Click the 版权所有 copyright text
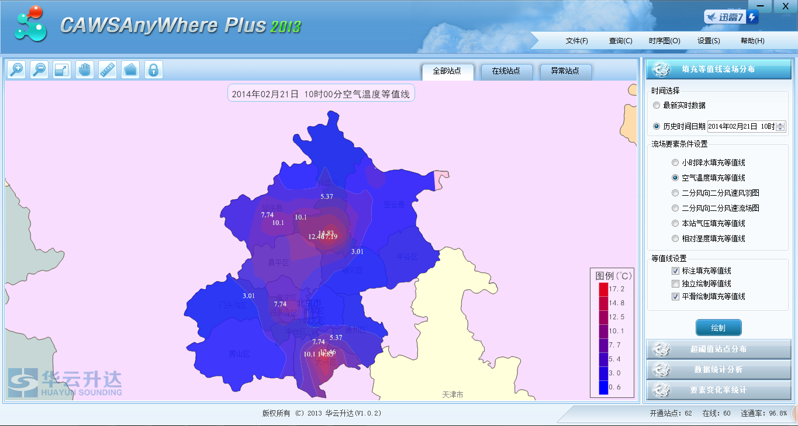 [322, 413]
